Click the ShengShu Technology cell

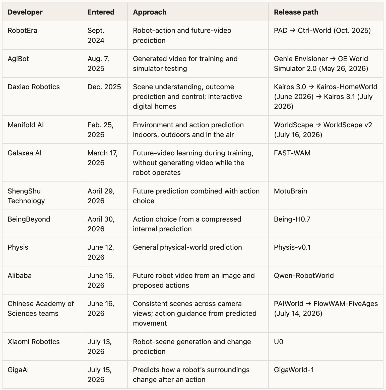[x=42, y=196]
